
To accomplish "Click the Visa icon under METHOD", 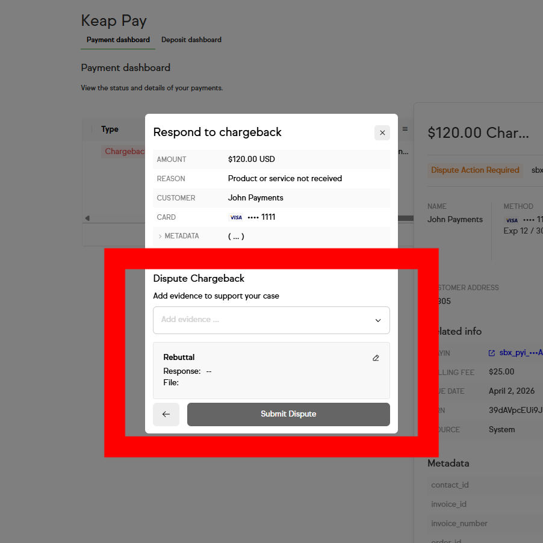I will (511, 220).
